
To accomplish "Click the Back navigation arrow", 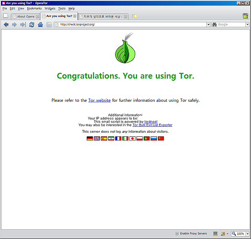I will pos(6,25).
